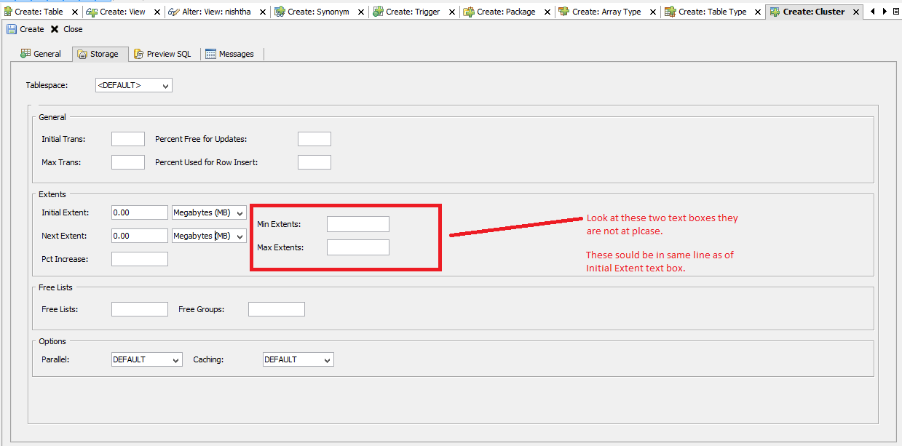
Task: Close the Create: Array Type tab
Action: point(652,12)
